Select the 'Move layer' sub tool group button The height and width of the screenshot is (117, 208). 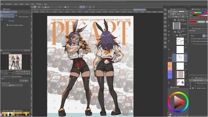click(x=9, y=12)
